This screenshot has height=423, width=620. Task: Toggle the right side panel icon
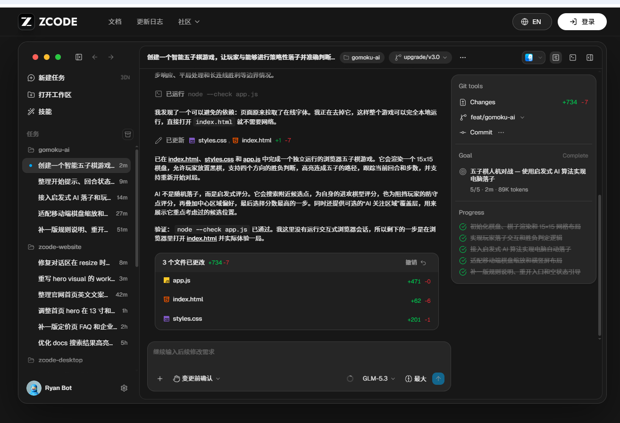click(x=589, y=58)
